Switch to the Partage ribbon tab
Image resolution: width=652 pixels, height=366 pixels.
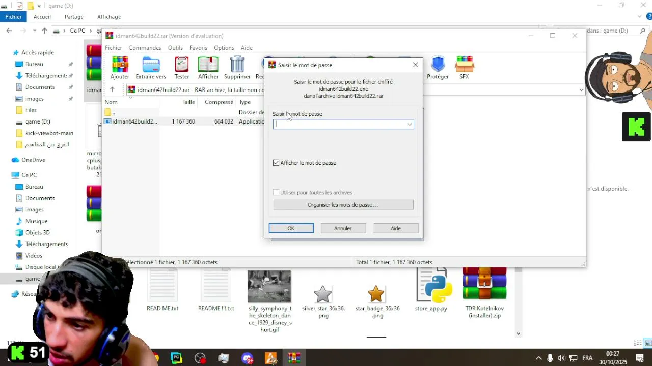tap(74, 17)
